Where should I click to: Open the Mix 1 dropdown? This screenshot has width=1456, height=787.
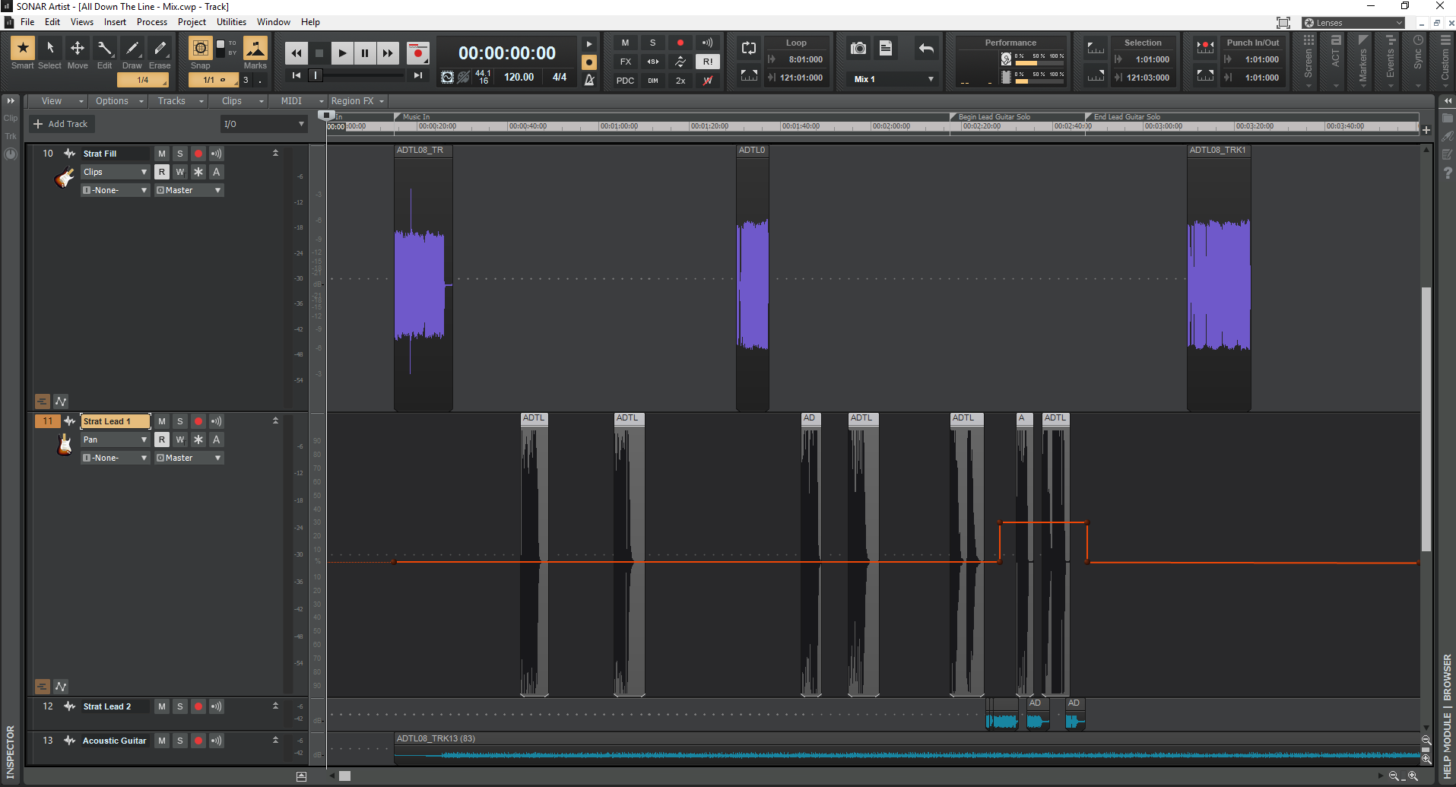click(x=893, y=79)
